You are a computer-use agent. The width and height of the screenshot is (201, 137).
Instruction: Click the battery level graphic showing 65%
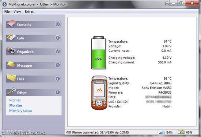point(99,53)
